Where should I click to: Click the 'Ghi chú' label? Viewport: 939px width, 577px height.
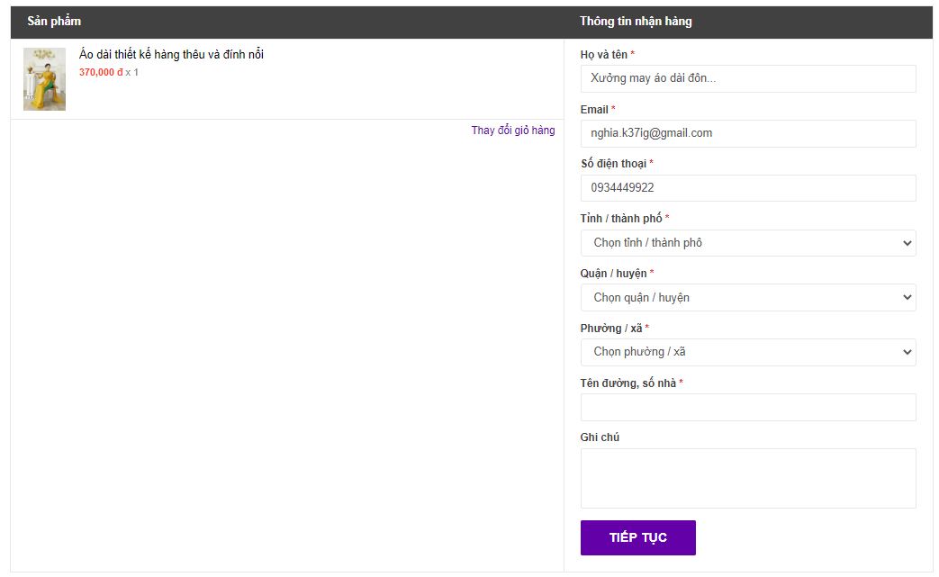coord(600,437)
